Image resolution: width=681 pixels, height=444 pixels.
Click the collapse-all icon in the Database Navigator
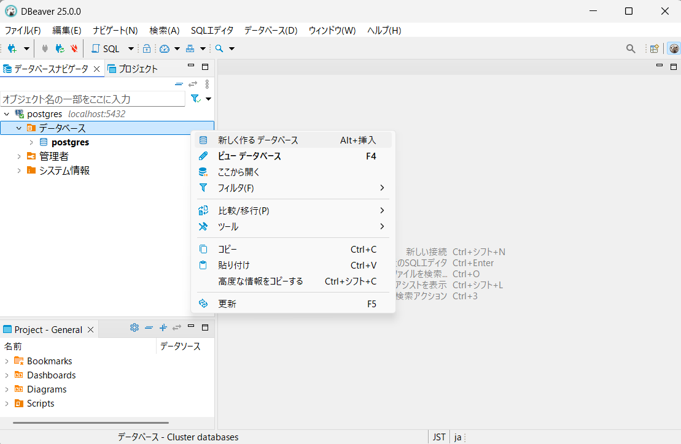[x=179, y=84]
